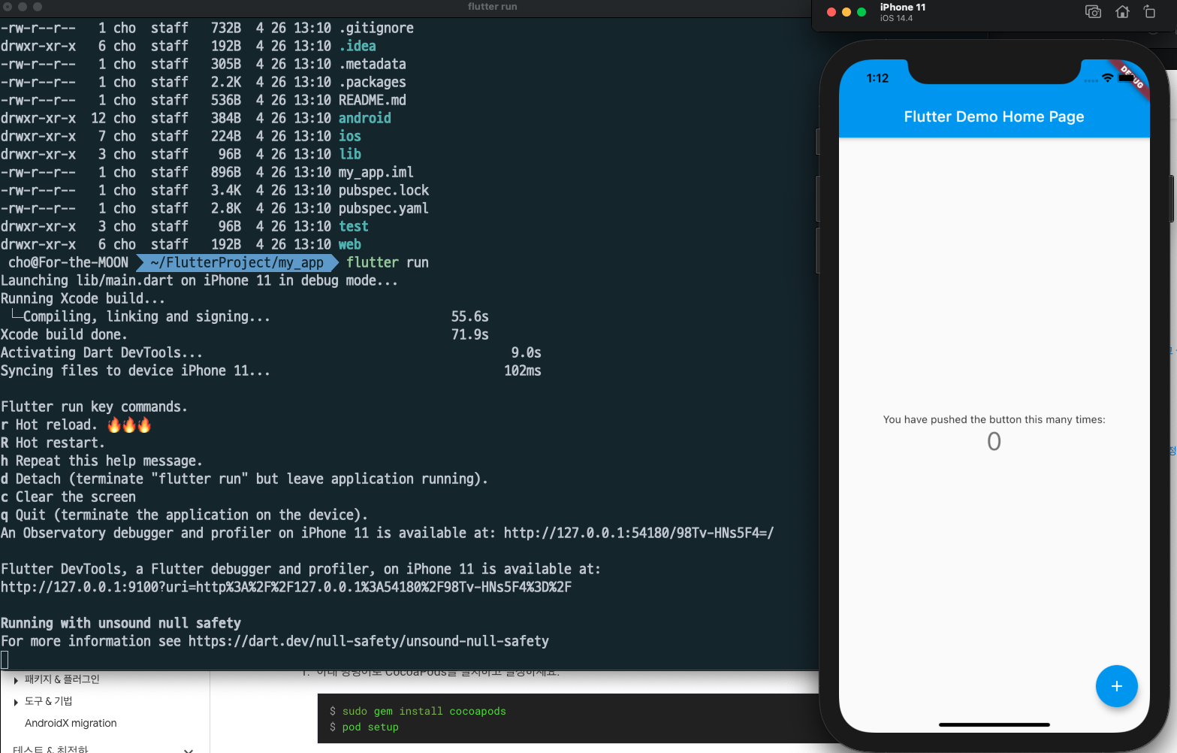The height and width of the screenshot is (753, 1177).
Task: Click the 'flutter run' terminal window title
Action: [492, 7]
